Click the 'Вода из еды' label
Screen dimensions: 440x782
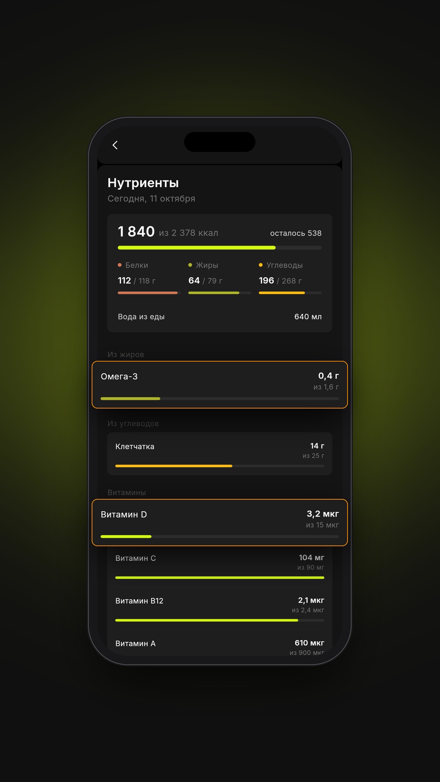[x=141, y=317]
